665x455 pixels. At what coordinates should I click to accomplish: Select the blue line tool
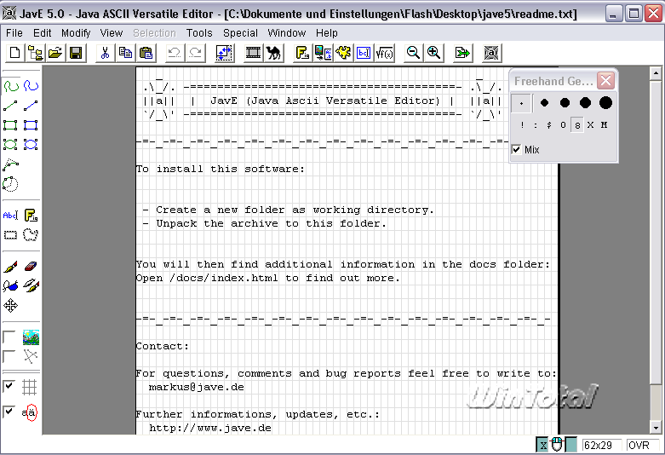click(31, 106)
